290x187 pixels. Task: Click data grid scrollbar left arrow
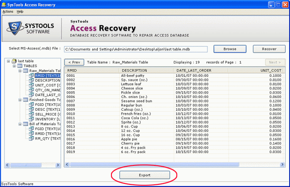(67, 165)
